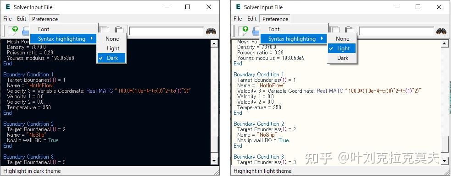Image resolution: width=451 pixels, height=176 pixels.
Task: Click the binoculars search icon in light-theme window
Action: 441,31
